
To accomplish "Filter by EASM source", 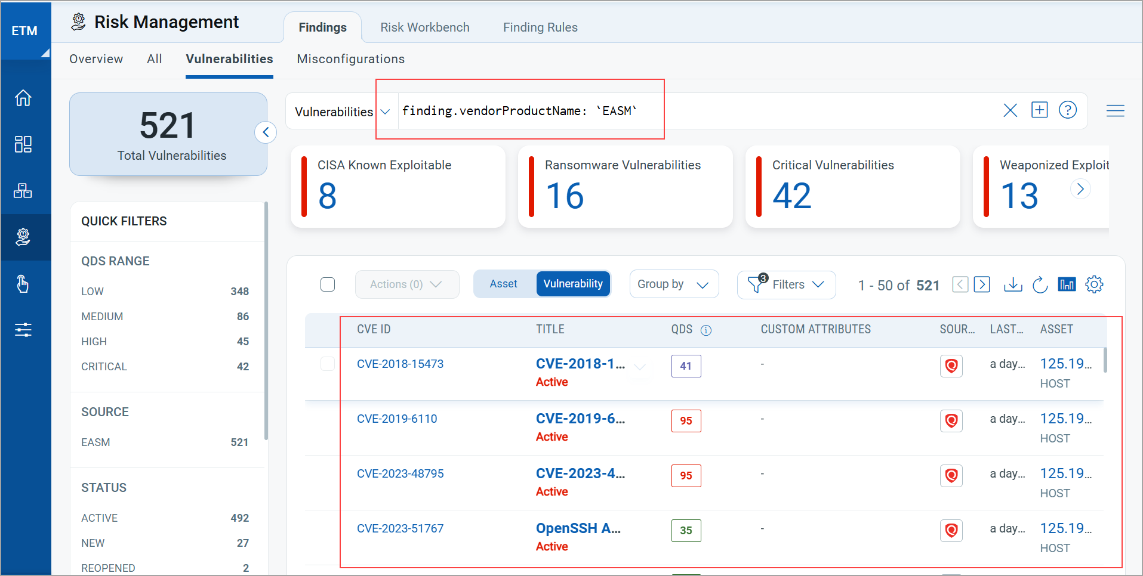I will pyautogui.click(x=165, y=442).
